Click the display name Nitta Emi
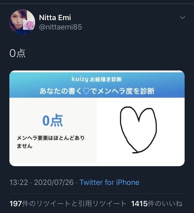 55,17
